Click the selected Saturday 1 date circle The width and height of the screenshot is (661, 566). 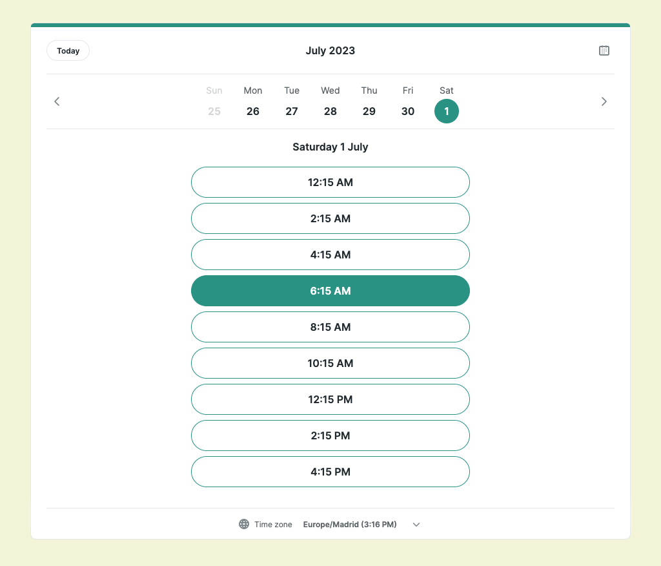447,111
